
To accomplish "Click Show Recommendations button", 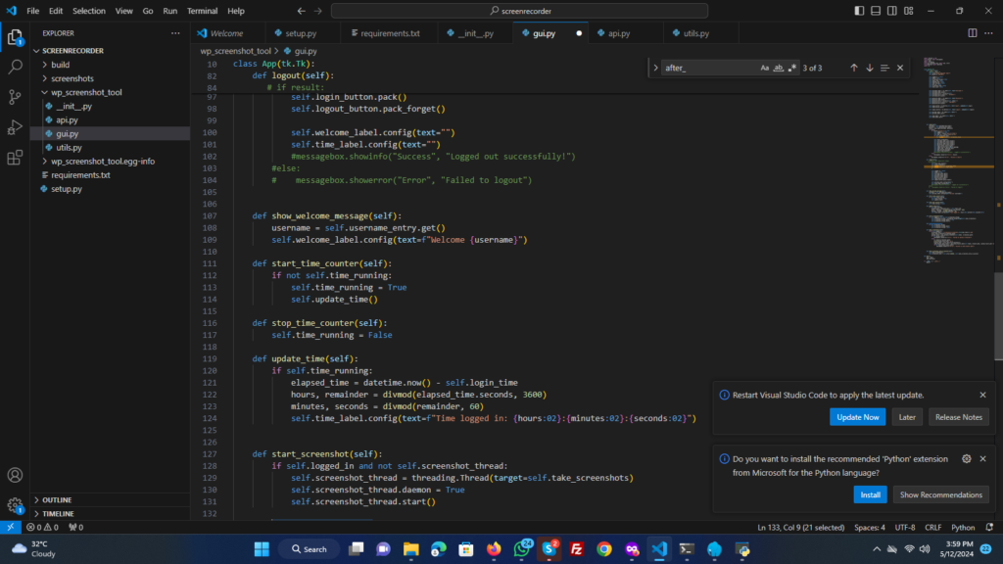I will pyautogui.click(x=940, y=494).
